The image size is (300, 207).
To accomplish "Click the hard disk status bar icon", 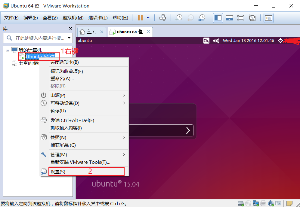I will (x=240, y=204).
